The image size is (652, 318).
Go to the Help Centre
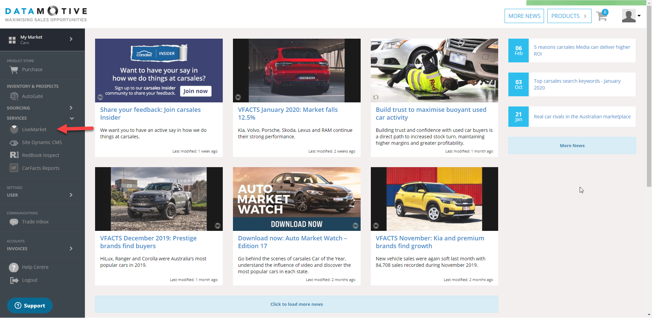pos(35,267)
